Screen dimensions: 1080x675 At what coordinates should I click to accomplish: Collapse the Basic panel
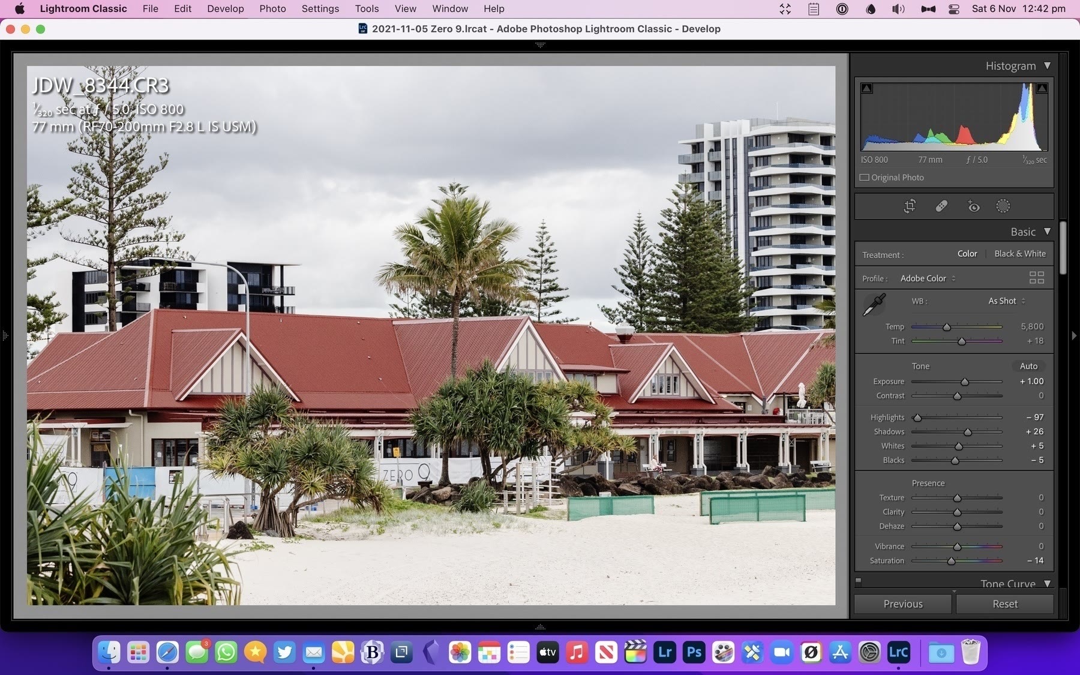[x=1047, y=232]
